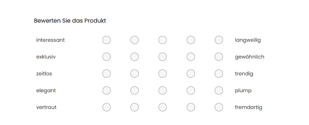This screenshot has width=309, height=125.
Task: Select radio button nearest to fremdartig
Action: 219,107
